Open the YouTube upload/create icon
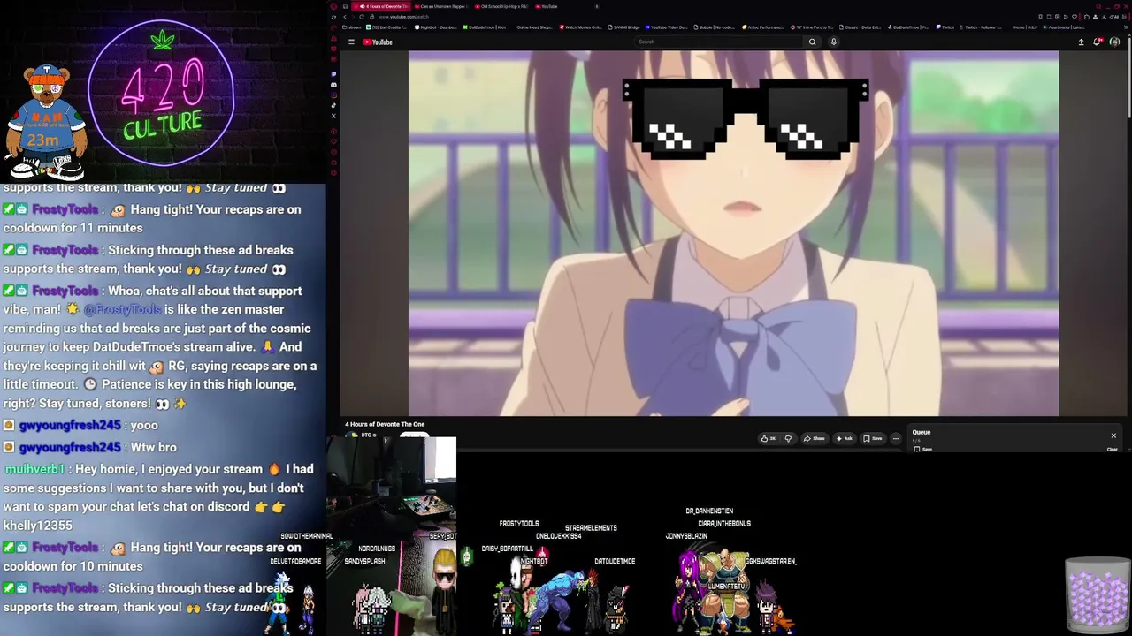Screen dimensions: 1132x636 coord(1081,42)
